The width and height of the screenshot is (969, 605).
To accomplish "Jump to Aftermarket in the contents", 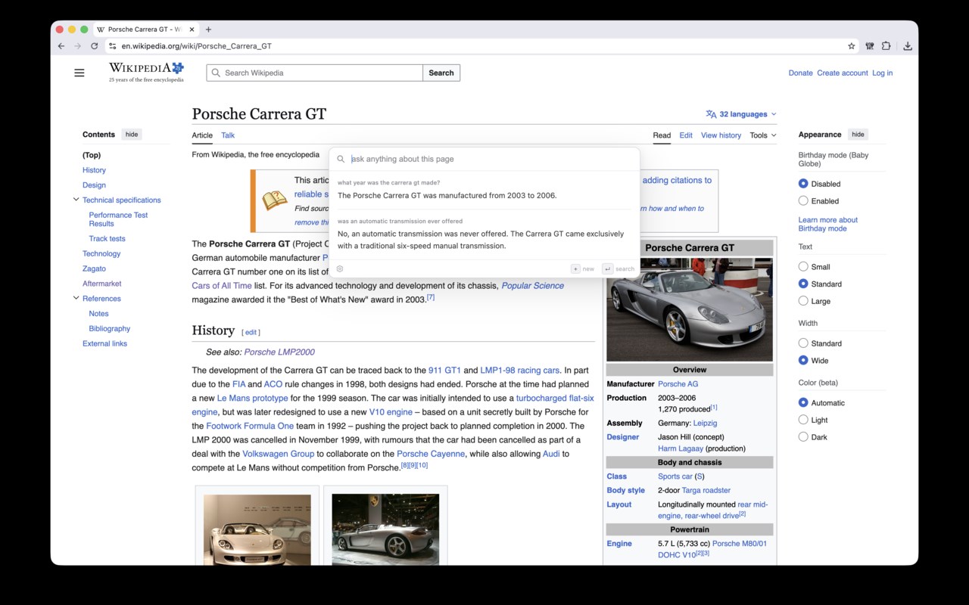I will [102, 284].
